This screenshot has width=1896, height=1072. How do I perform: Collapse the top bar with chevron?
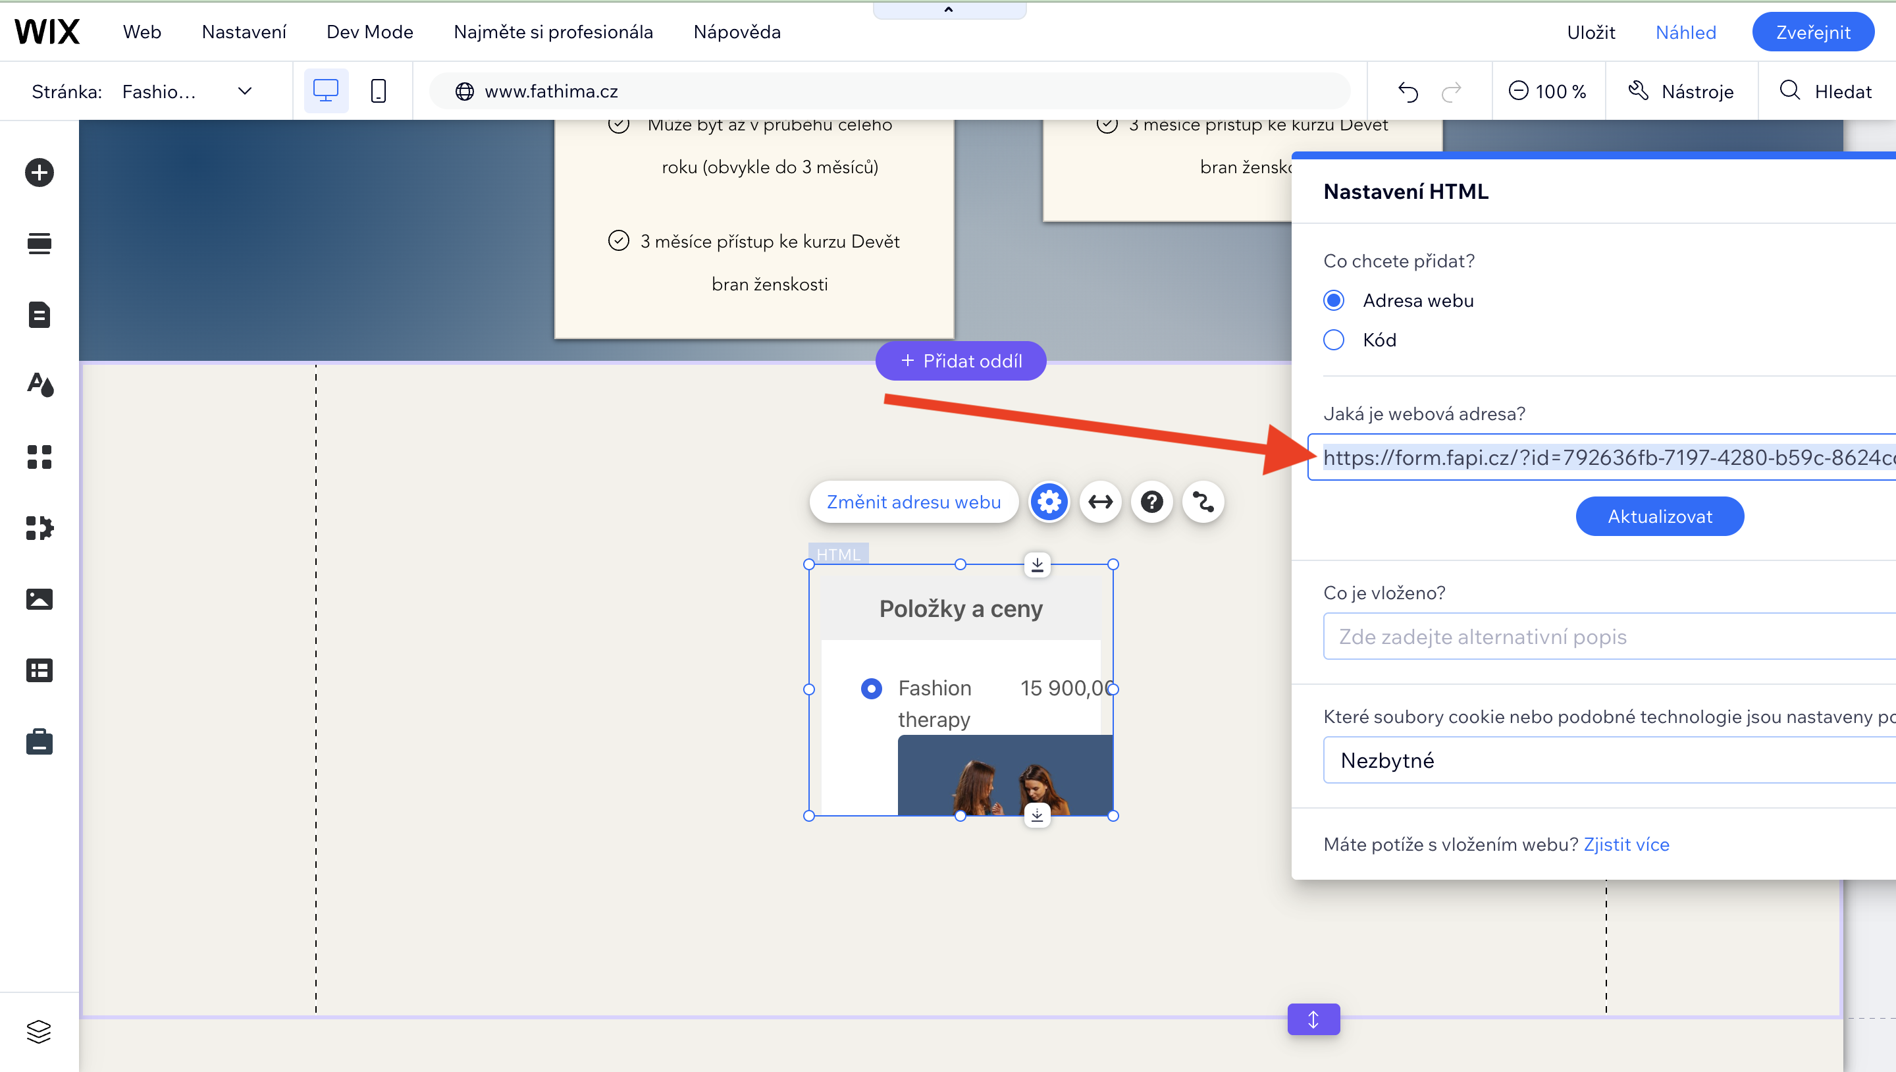click(949, 10)
